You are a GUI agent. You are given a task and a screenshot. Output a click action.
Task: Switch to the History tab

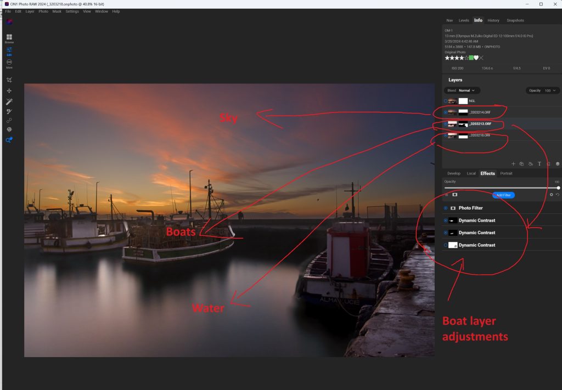pos(493,20)
